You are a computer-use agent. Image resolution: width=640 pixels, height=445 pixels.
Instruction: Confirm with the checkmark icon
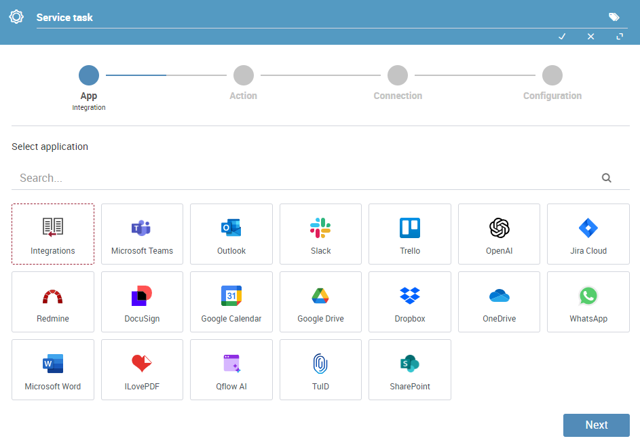pyautogui.click(x=562, y=37)
